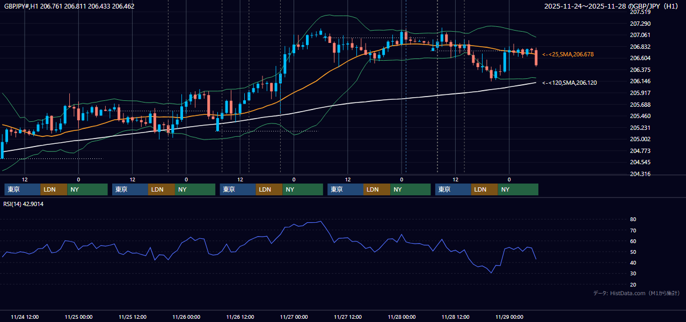Click RSI scale value 40

(x=633, y=262)
